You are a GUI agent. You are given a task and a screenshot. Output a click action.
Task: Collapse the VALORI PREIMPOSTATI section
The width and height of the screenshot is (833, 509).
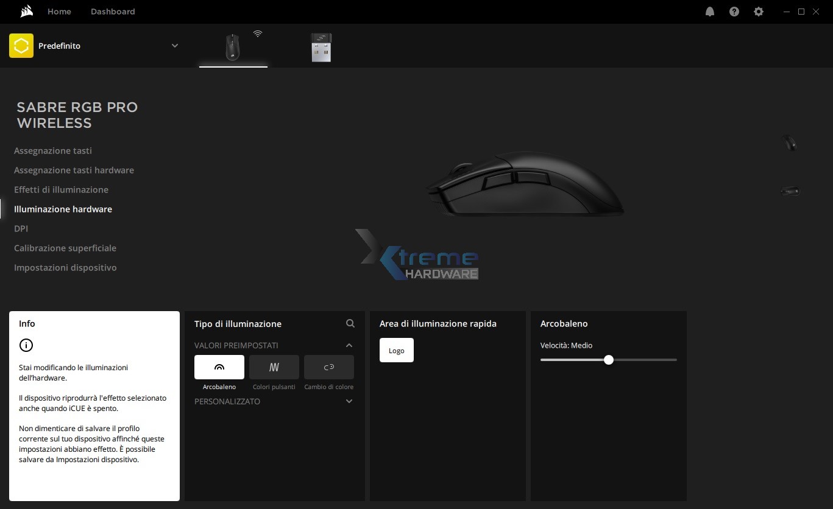[x=349, y=345]
